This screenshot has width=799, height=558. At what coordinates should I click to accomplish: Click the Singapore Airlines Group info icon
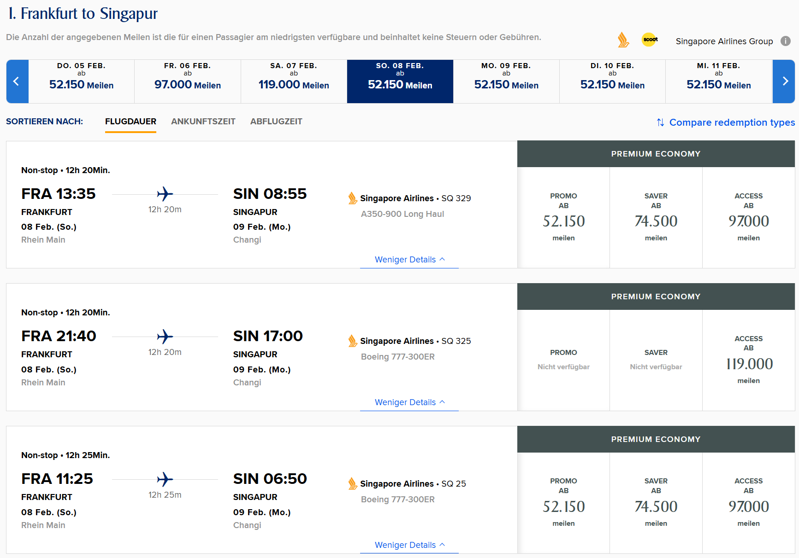(785, 41)
